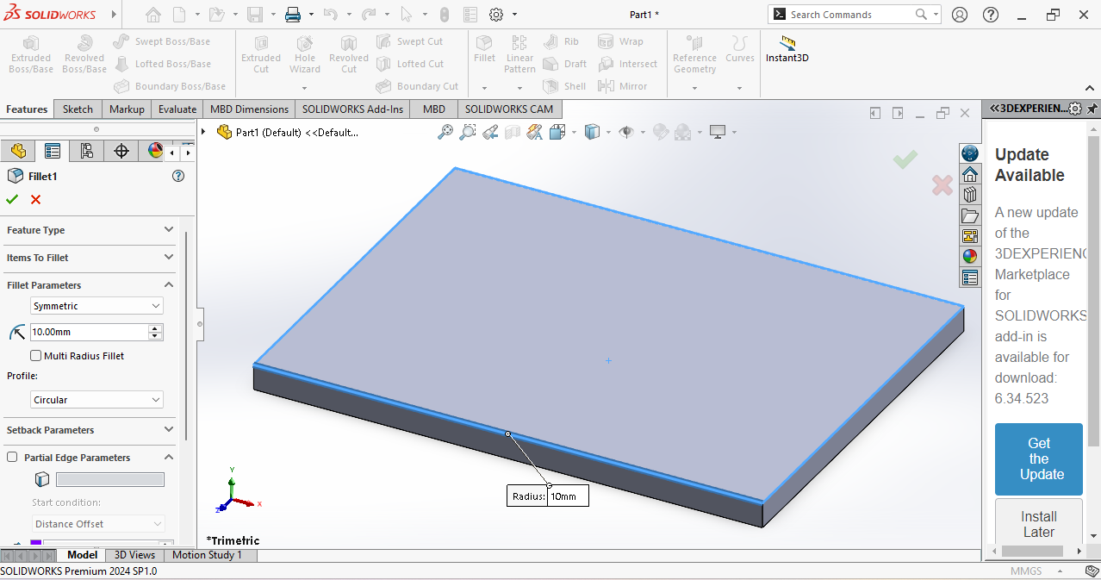Open Options gear icon

click(496, 15)
